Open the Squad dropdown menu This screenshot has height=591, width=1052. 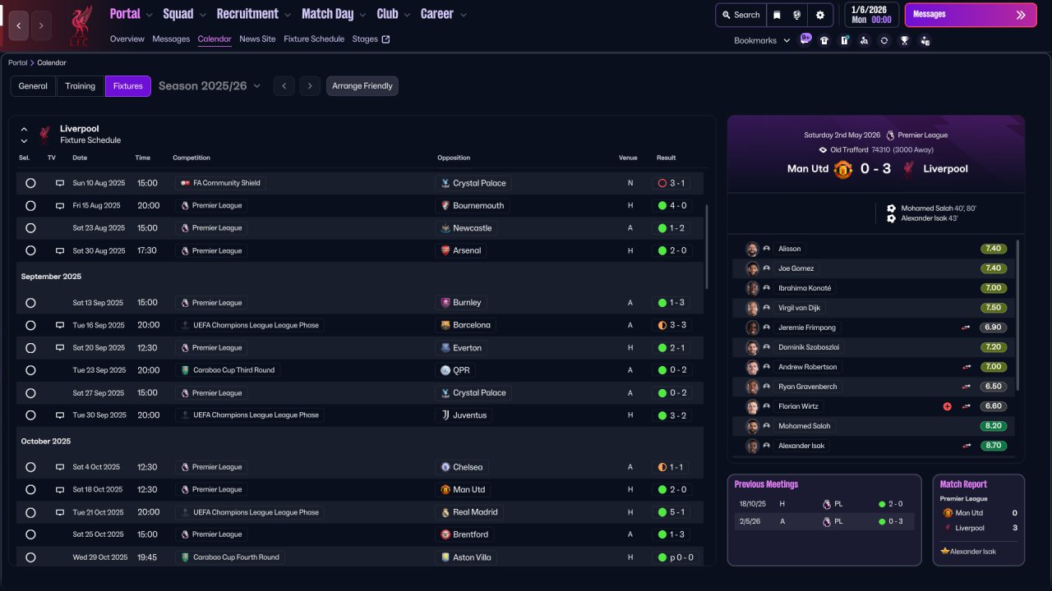pyautogui.click(x=184, y=14)
